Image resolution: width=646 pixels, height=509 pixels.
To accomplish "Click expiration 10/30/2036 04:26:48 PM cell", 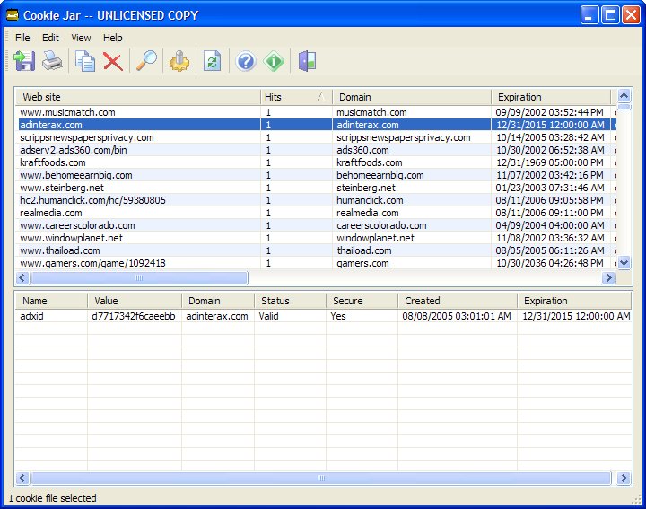I will coord(550,263).
